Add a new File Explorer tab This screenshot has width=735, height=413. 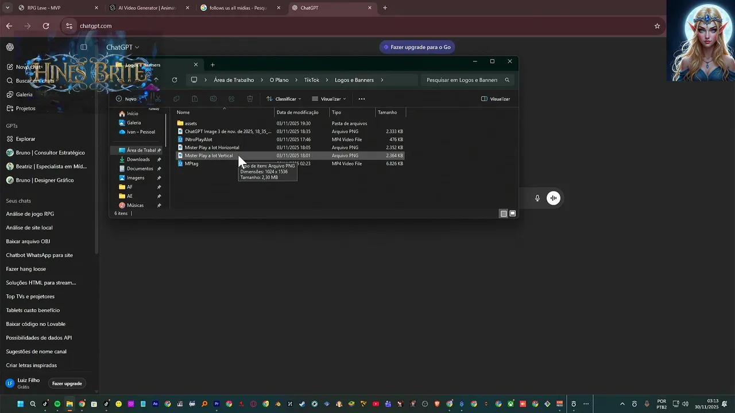[212, 65]
